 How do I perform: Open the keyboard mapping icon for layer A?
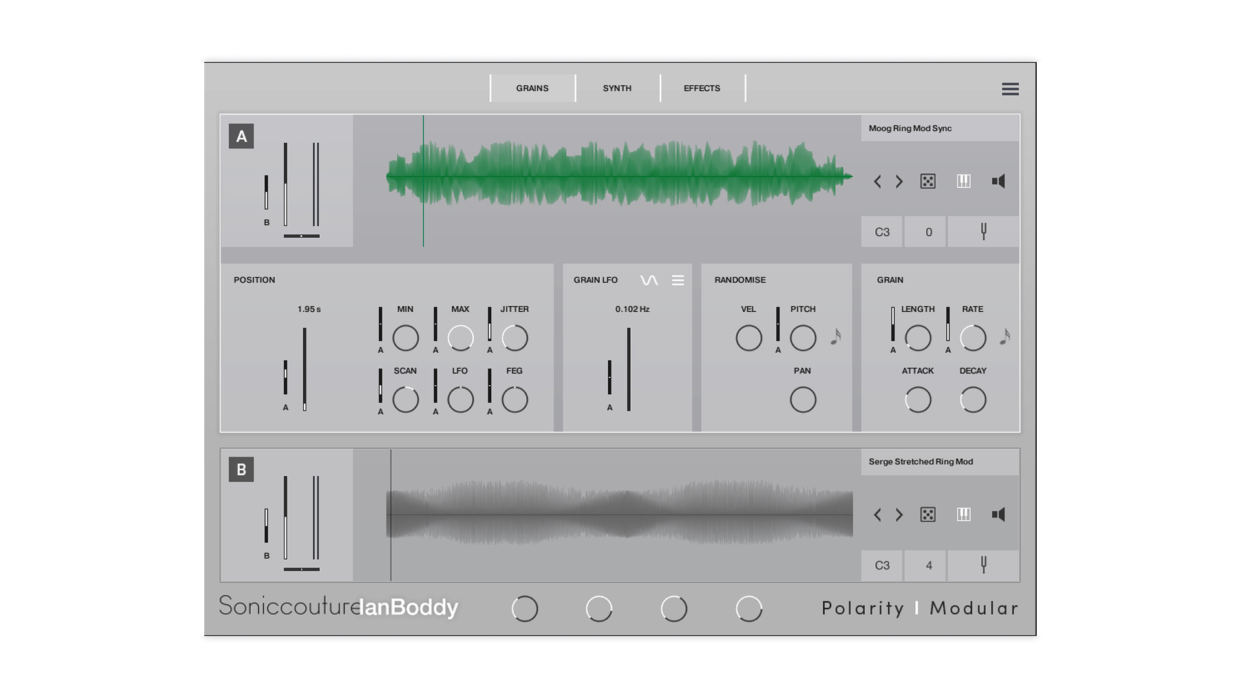(963, 182)
